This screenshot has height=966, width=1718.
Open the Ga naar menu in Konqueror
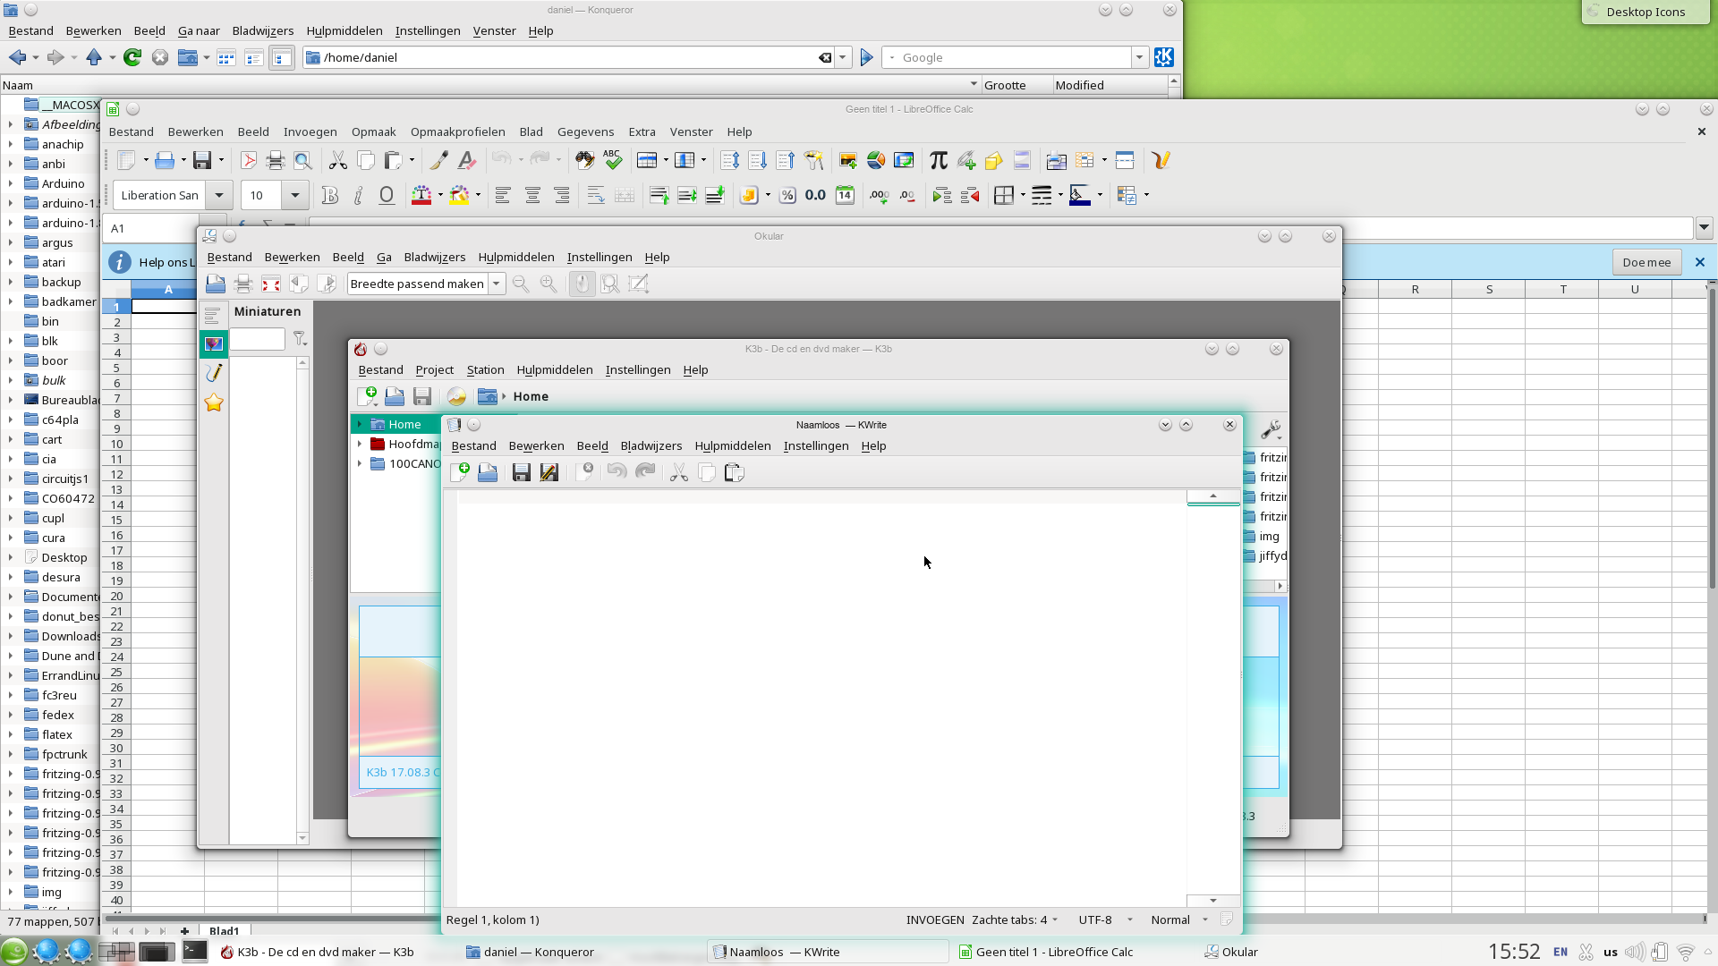(199, 30)
